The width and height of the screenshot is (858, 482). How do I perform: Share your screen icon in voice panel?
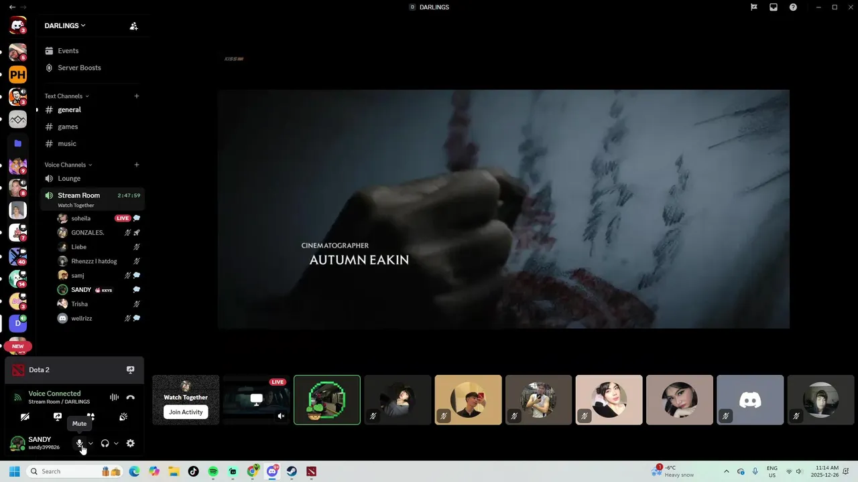point(58,416)
